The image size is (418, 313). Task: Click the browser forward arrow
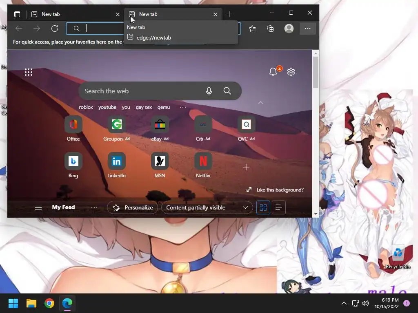(x=37, y=29)
